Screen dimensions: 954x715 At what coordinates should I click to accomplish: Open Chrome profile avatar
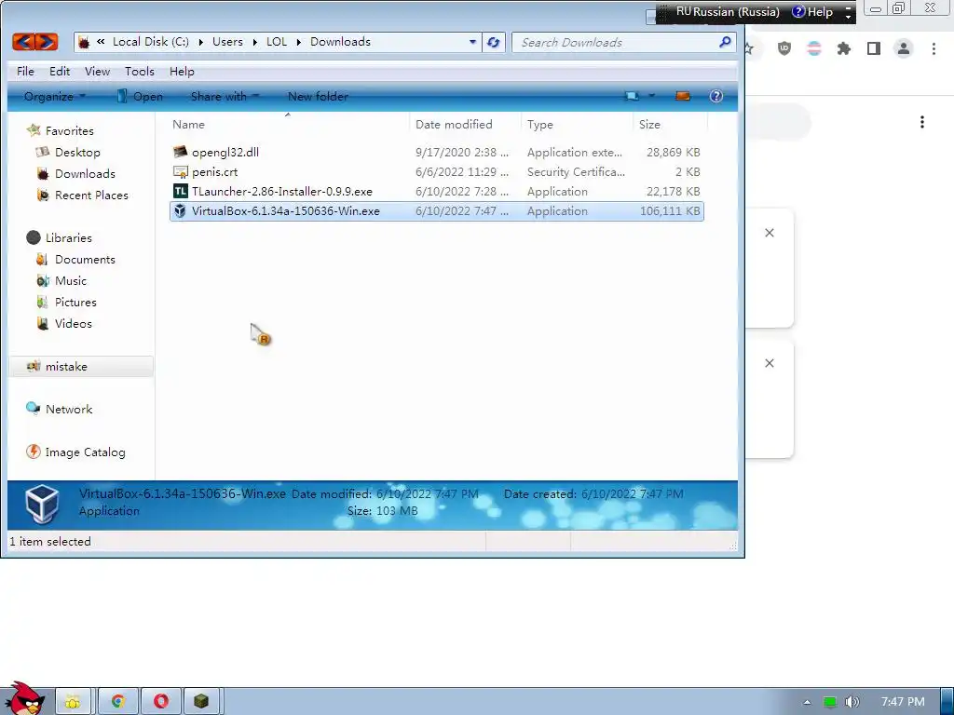(904, 48)
